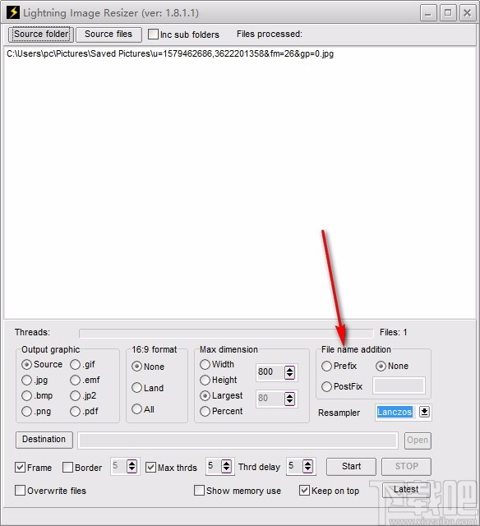Click the Border size spinner arrows

(x=132, y=466)
